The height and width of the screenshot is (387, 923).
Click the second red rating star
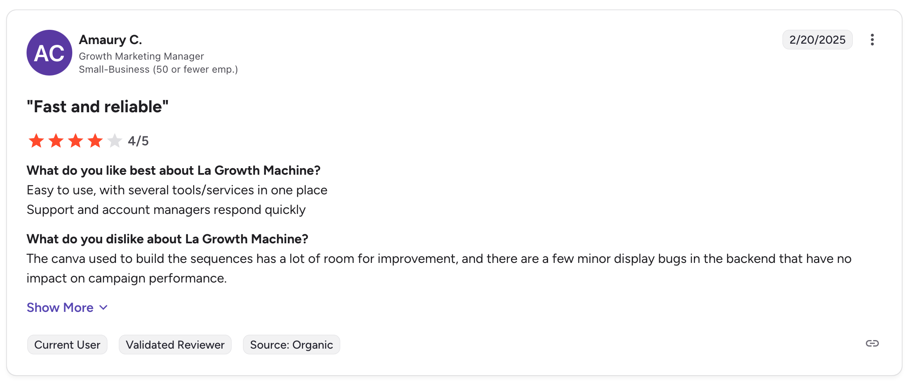(56, 141)
